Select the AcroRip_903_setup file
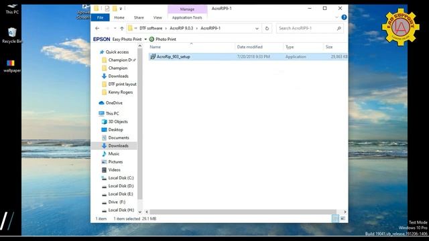 tap(248, 56)
